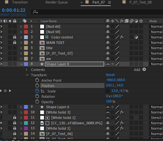Open blend mode dropdown for Null 60
This screenshot has height=141, width=163.
(x=156, y=26)
